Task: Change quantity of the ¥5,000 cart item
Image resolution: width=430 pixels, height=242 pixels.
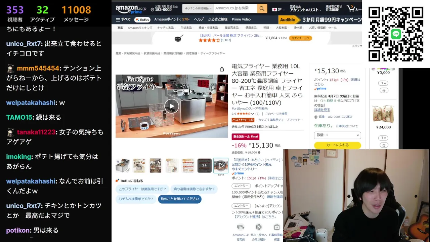Action: click(383, 83)
